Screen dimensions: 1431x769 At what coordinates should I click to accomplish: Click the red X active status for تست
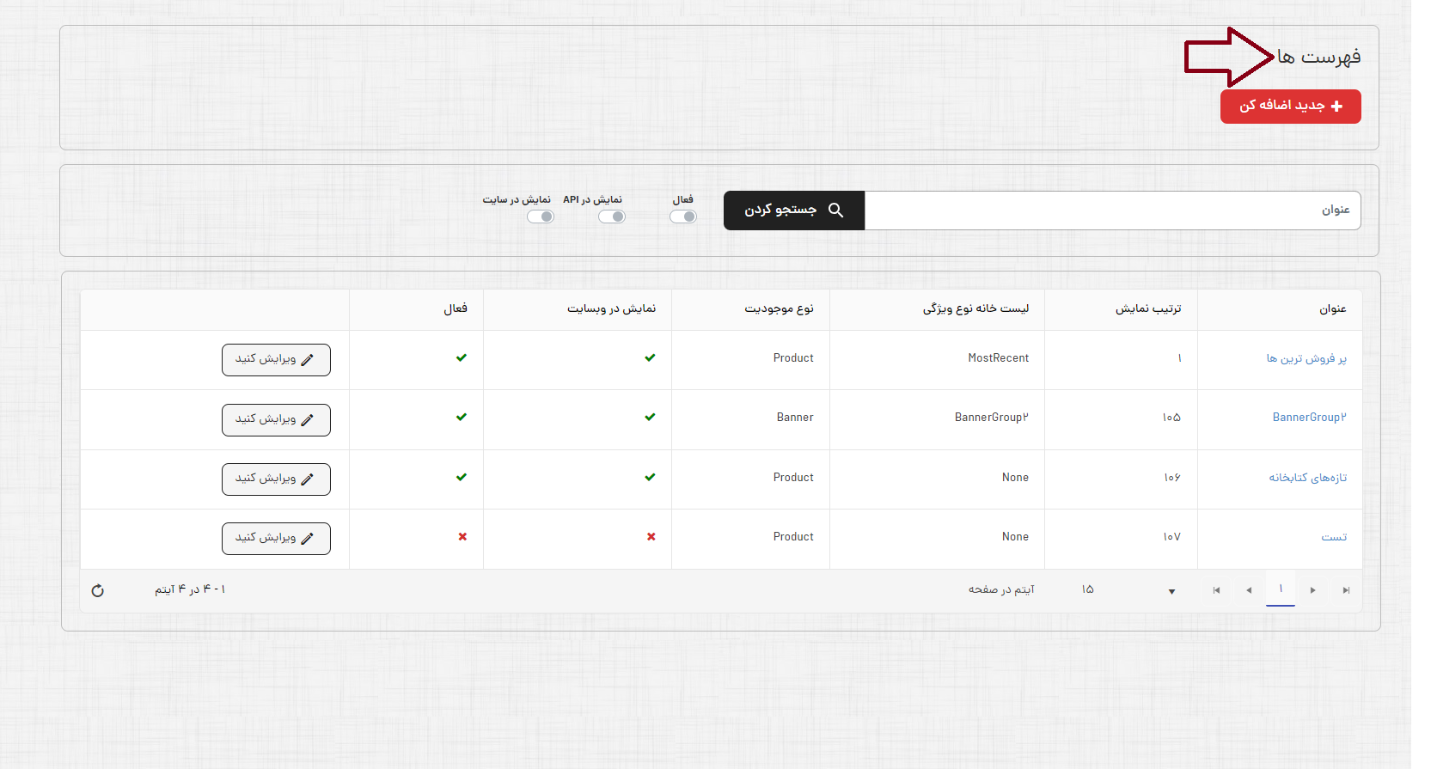pyautogui.click(x=462, y=537)
